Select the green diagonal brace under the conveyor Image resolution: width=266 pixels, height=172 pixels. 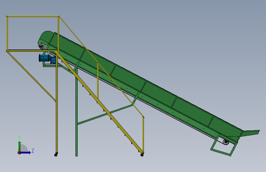(105, 114)
